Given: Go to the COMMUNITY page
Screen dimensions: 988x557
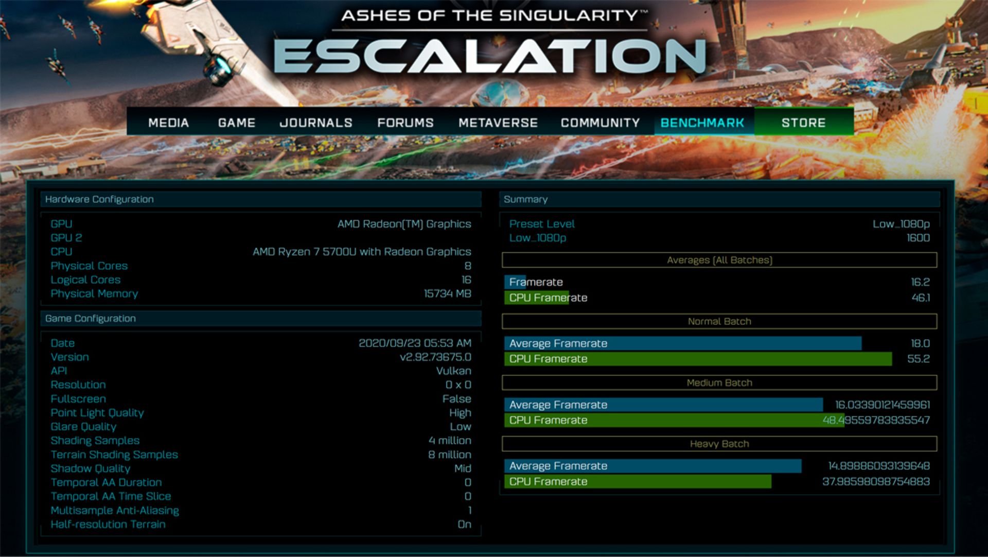Looking at the screenshot, I should coord(600,123).
